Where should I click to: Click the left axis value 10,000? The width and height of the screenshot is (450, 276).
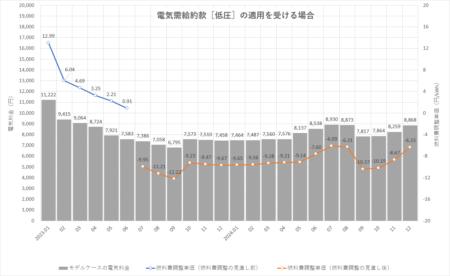(27, 113)
